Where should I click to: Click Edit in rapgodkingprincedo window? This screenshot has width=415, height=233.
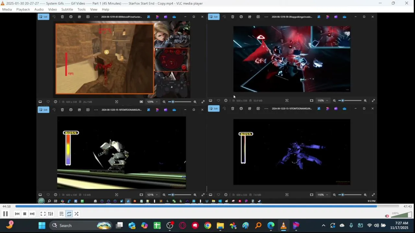point(214,17)
